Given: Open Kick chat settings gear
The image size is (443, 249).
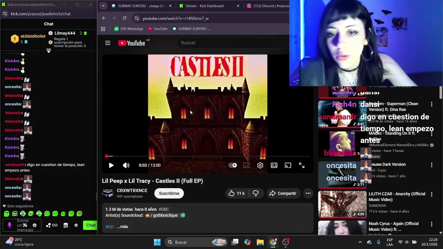Looking at the screenshot, I should click(x=76, y=225).
